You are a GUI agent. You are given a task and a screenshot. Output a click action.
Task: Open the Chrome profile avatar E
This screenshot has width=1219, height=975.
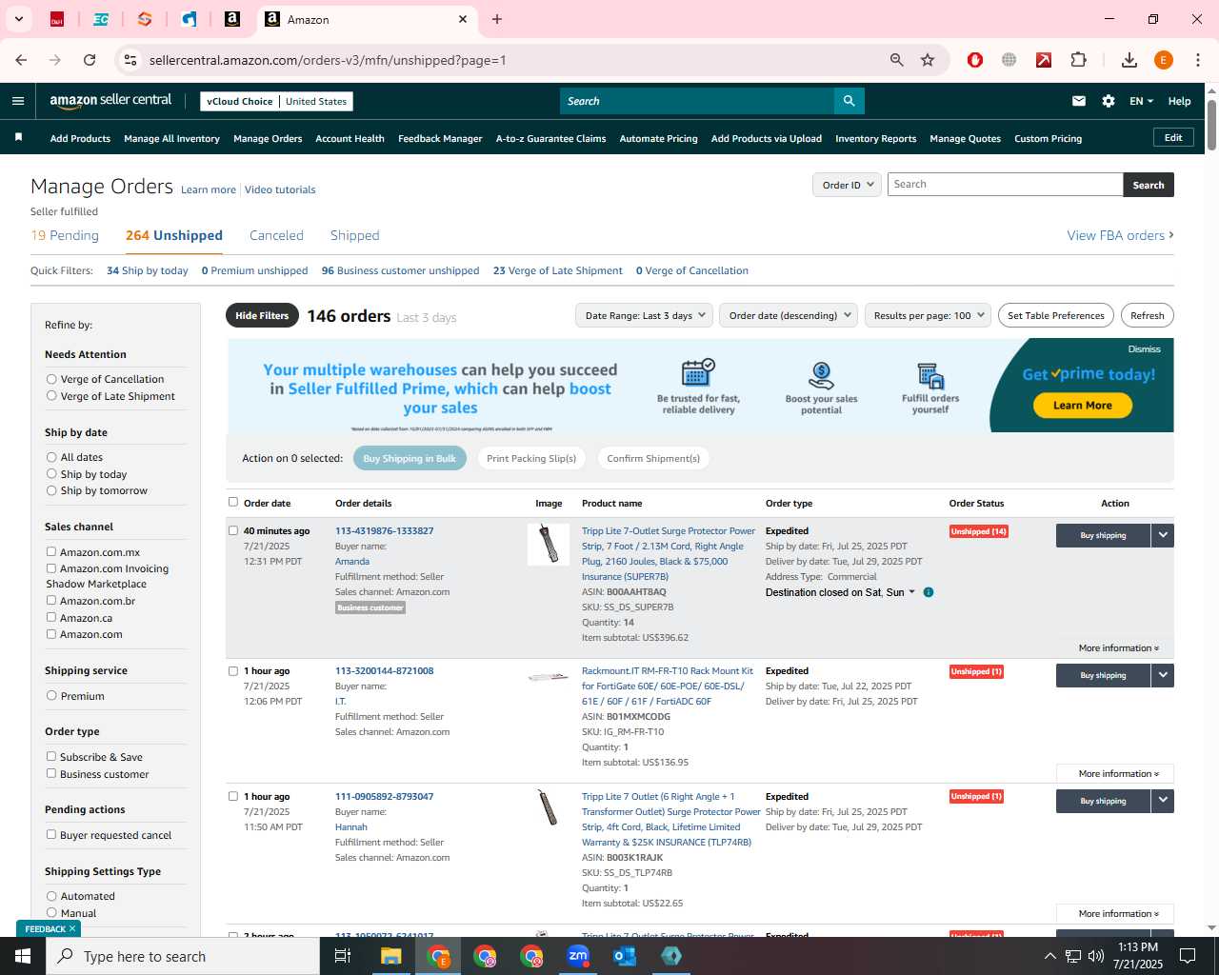[1164, 60]
